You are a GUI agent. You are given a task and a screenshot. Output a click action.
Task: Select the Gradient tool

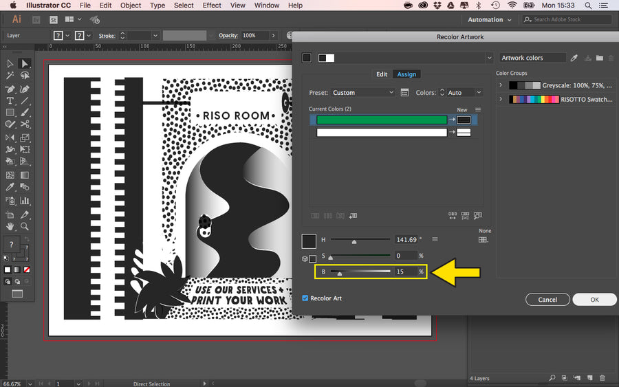pyautogui.click(x=25, y=175)
